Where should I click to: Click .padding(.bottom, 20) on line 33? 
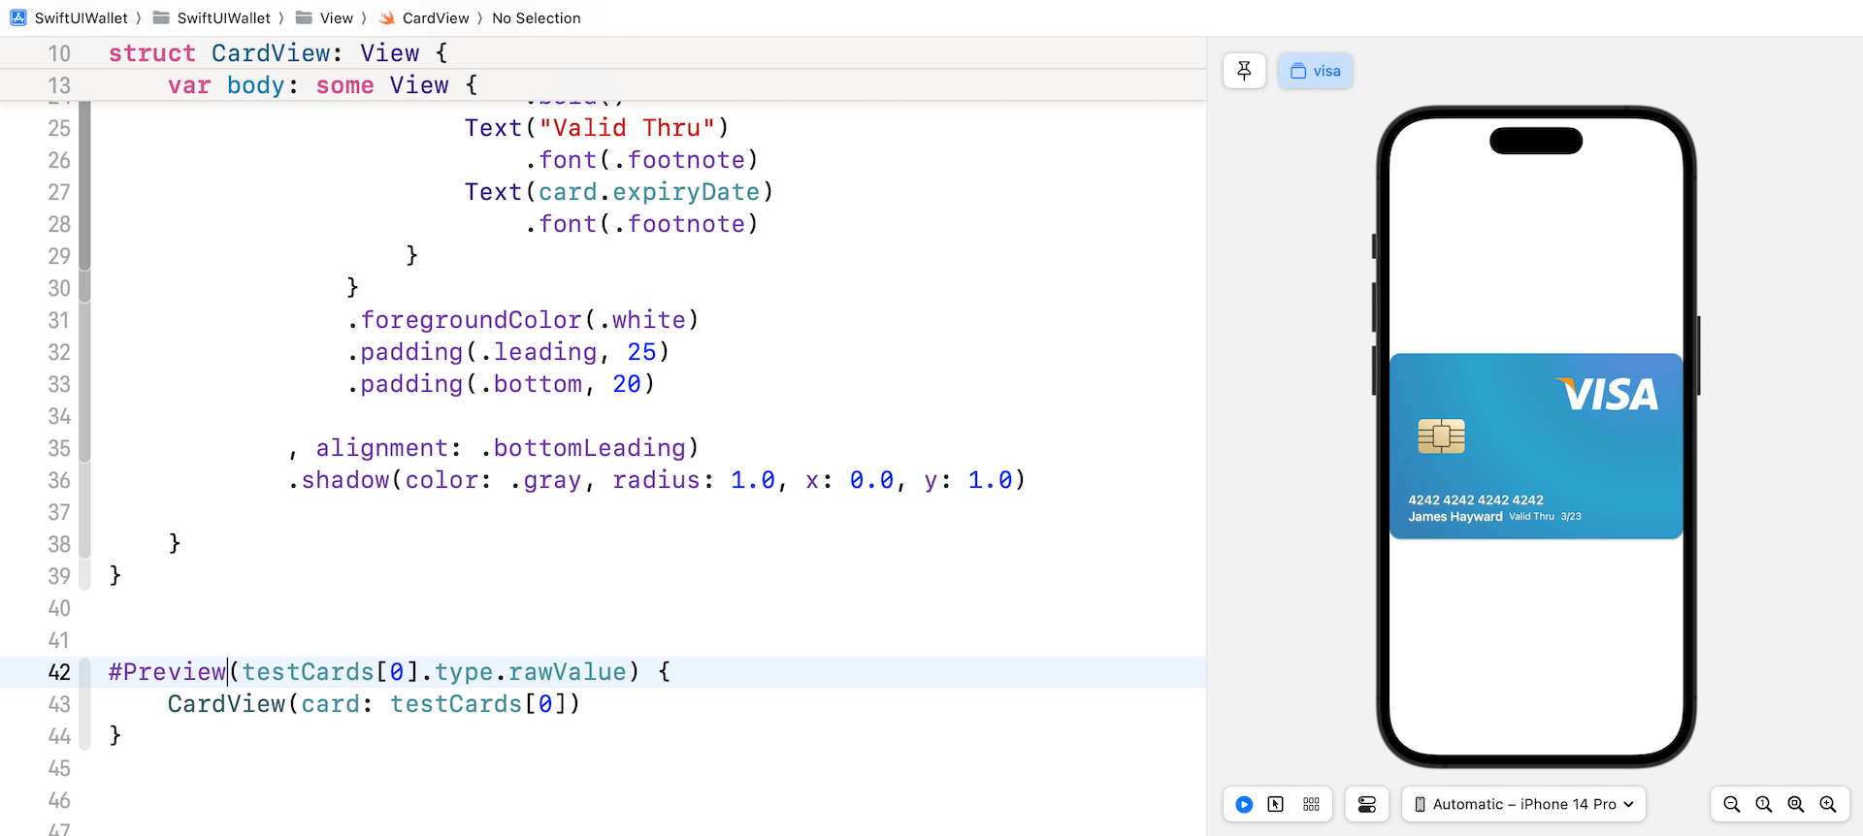point(501,384)
